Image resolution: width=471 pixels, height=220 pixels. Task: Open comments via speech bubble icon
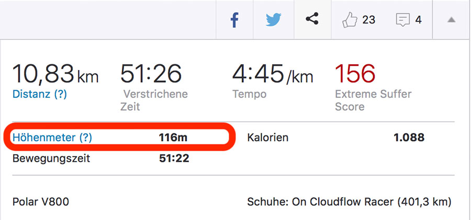coord(402,20)
